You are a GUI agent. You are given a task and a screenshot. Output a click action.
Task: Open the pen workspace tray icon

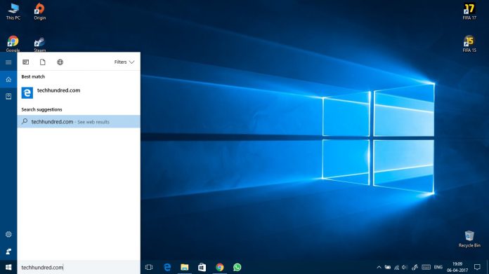415,267
